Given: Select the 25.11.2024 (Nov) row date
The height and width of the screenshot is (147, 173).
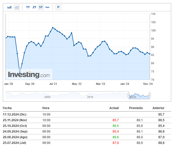Looking at the screenshot, I should tap(15, 120).
